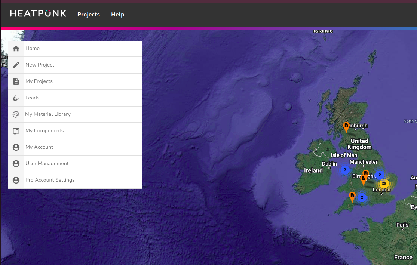The image size is (417, 265).
Task: Select Home from the dropdown menu
Action: point(75,49)
